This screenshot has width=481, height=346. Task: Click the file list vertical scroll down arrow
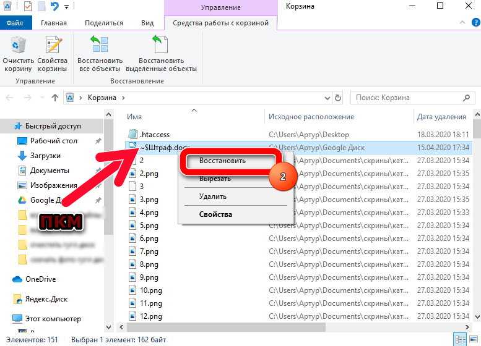click(477, 316)
